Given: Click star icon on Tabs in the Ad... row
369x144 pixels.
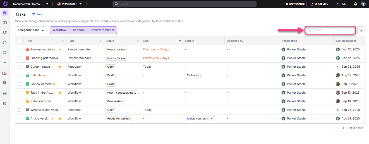Looking at the screenshot, I should [x=60, y=93].
